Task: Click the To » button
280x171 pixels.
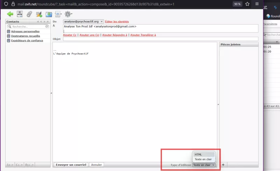Action: [x=10, y=165]
